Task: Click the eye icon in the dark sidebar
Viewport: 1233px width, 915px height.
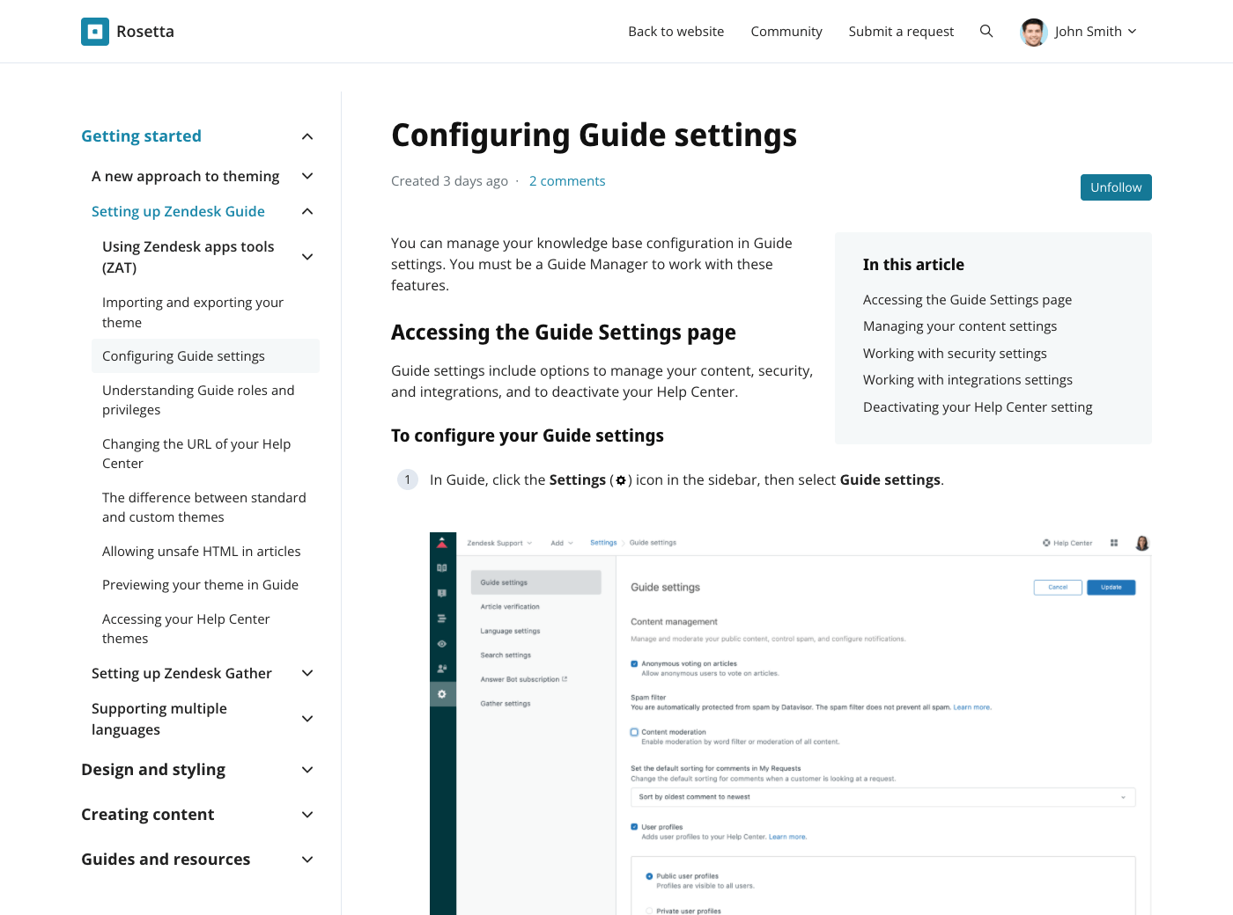Action: (442, 644)
